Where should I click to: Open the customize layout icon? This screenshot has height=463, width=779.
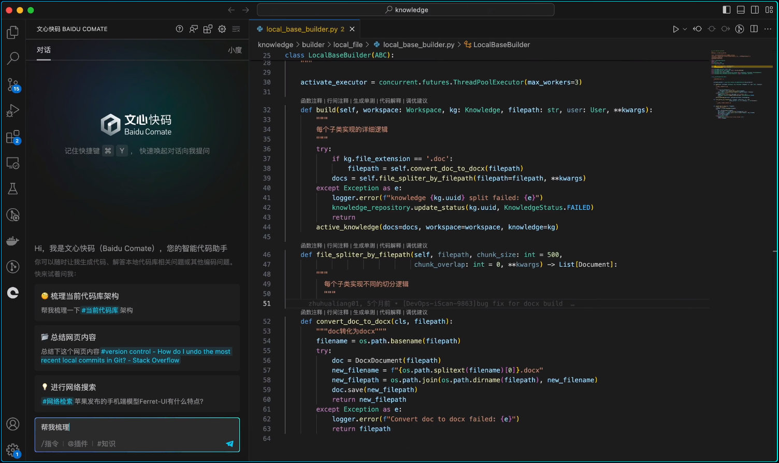(x=769, y=10)
